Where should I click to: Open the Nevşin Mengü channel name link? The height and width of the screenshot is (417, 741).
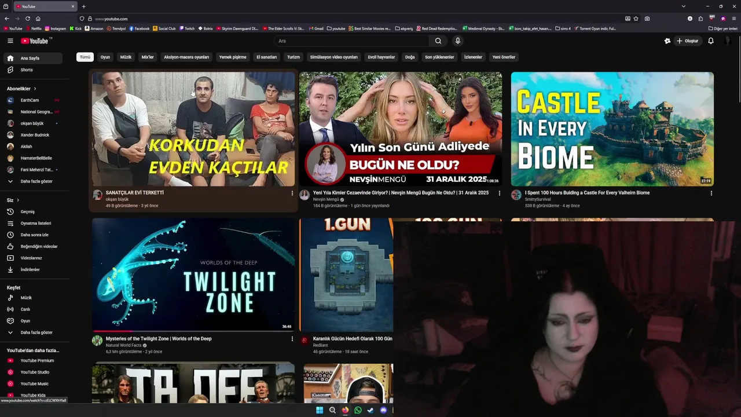click(x=326, y=199)
